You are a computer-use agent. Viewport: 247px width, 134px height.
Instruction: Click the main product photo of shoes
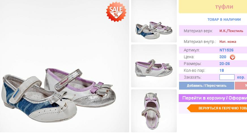click(64, 66)
